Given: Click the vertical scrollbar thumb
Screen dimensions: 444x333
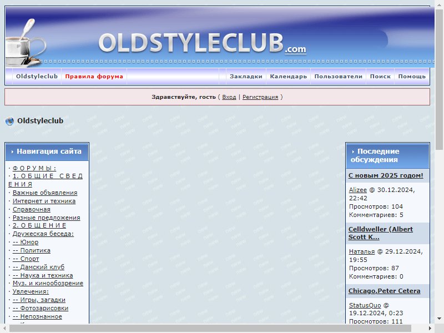Looking at the screenshot, I should click(x=439, y=79).
